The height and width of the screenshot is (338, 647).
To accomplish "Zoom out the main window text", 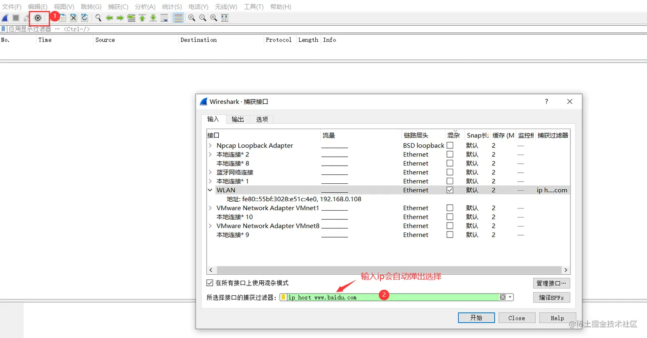I will click(202, 18).
